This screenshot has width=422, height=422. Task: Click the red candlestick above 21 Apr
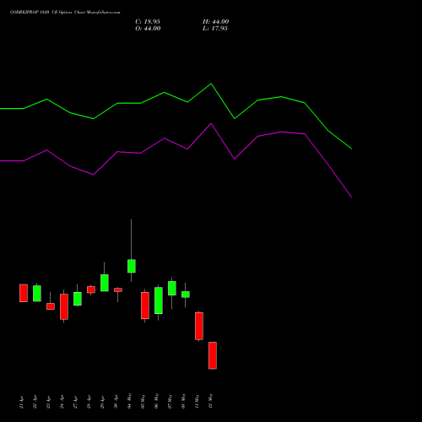[24, 293]
